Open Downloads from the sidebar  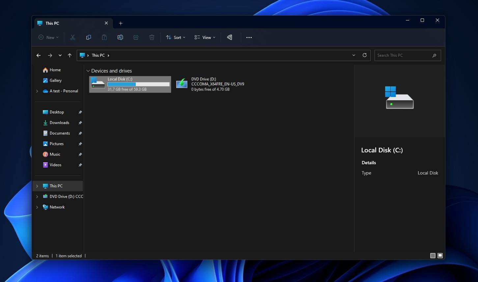[x=59, y=122]
